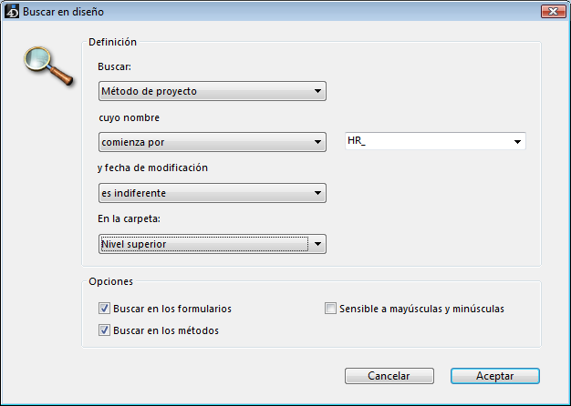Click into the 'HR_' name text field

(426, 141)
